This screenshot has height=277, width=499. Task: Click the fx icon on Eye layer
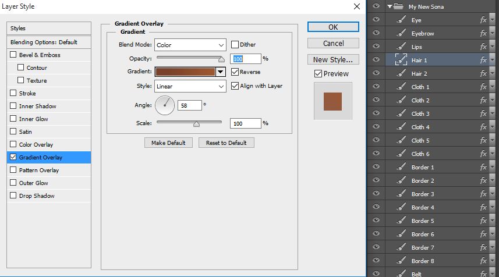click(483, 20)
